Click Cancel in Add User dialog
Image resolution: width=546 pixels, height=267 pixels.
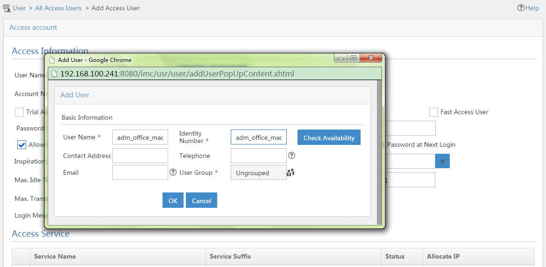(201, 200)
